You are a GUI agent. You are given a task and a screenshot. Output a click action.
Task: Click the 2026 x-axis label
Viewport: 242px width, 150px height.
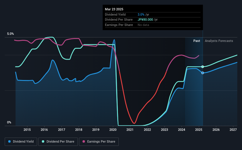point(216,130)
